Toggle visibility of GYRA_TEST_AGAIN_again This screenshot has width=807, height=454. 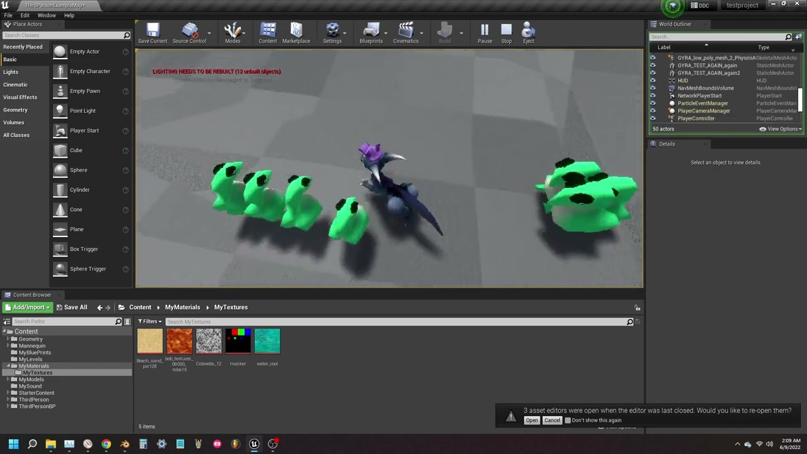point(653,66)
